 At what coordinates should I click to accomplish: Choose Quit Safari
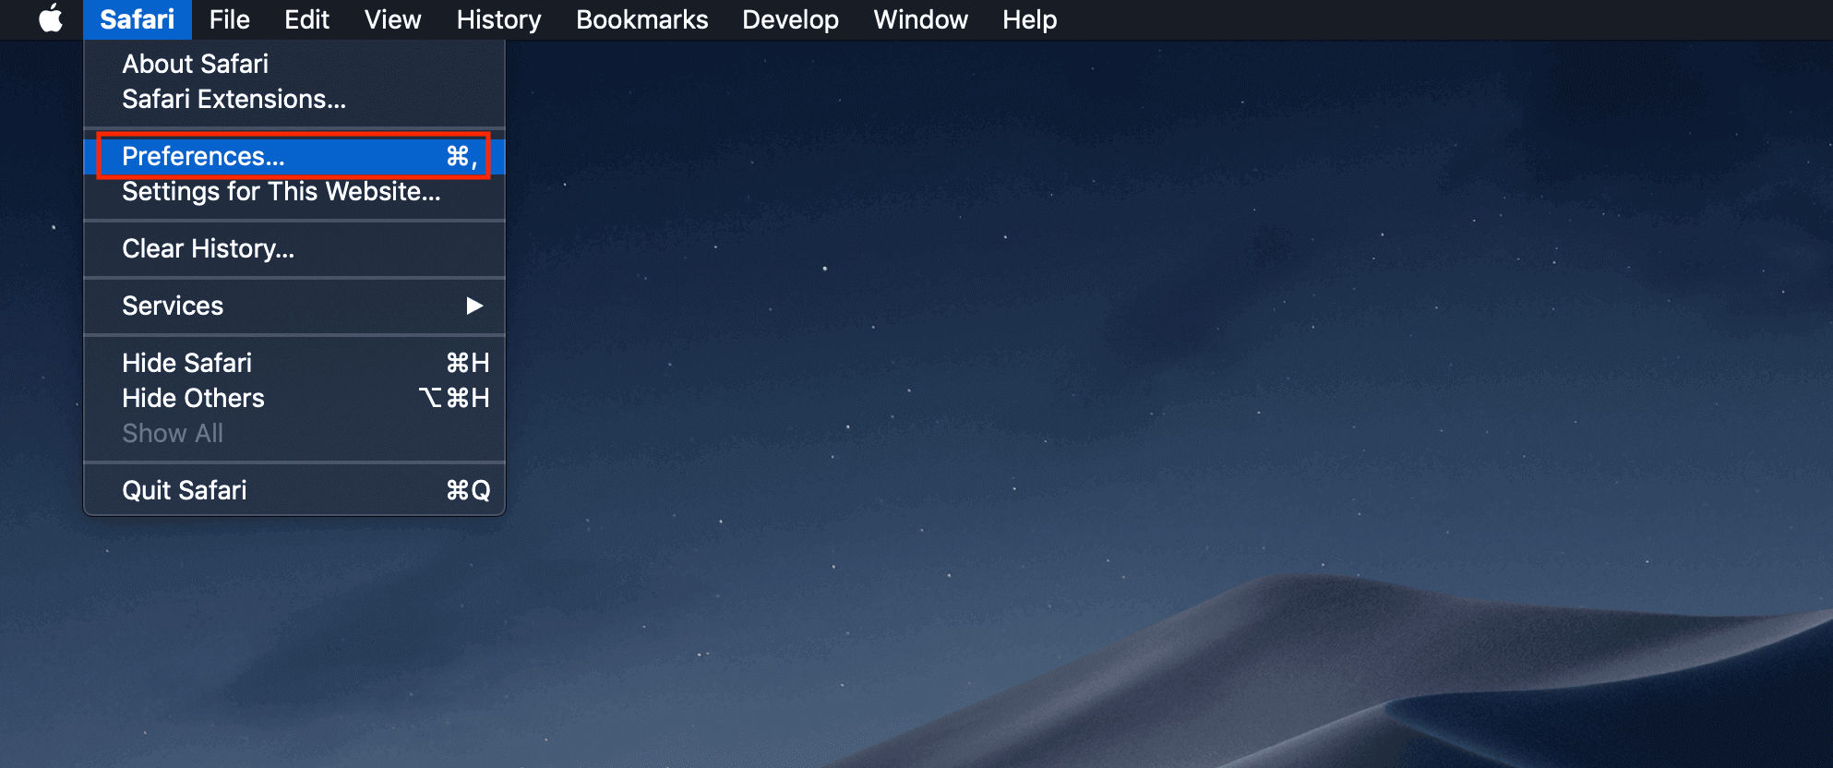click(x=294, y=490)
